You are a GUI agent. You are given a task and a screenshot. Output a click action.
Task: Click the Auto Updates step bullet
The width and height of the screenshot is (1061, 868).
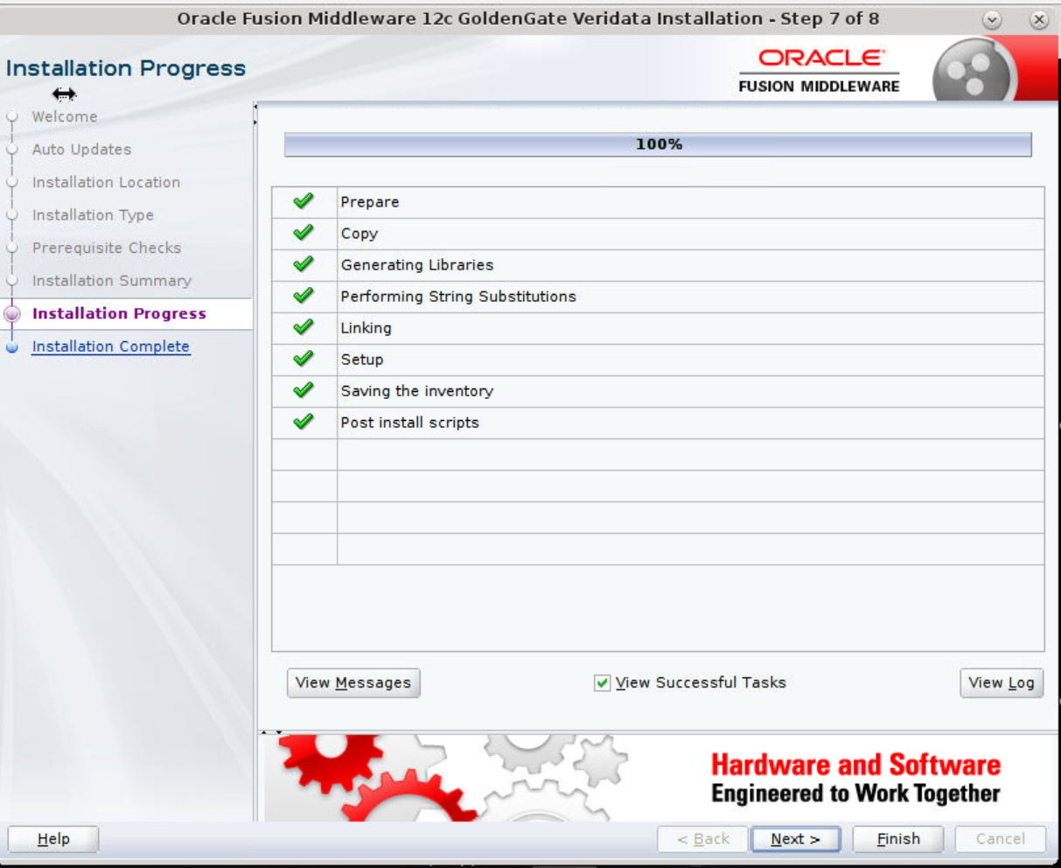(x=12, y=150)
